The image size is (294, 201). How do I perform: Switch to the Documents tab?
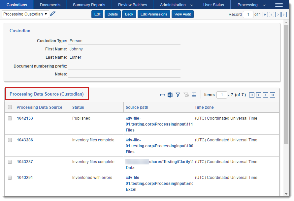pyautogui.click(x=50, y=5)
